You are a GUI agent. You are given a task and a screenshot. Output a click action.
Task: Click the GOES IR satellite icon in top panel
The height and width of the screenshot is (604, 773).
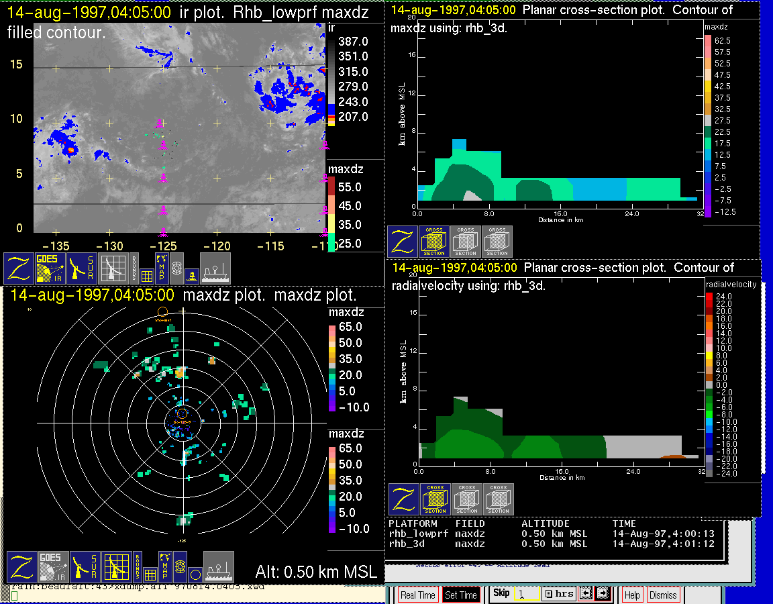click(51, 268)
